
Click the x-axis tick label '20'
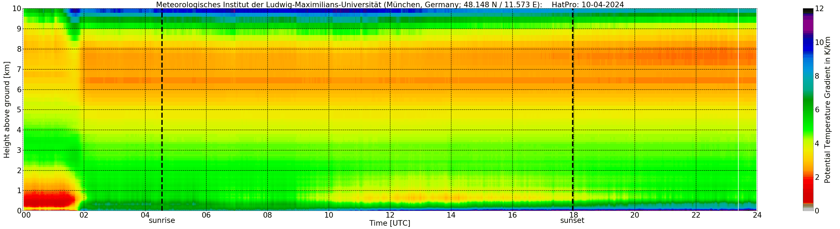[635, 215]
